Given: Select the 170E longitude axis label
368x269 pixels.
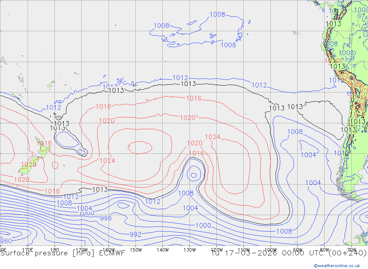Looking at the screenshot, I should [x=28, y=250].
